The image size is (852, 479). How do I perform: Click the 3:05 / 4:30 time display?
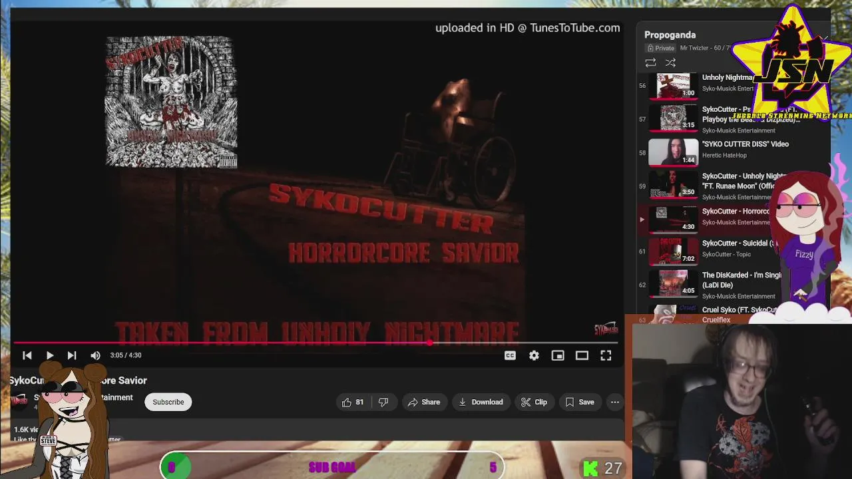tap(126, 355)
